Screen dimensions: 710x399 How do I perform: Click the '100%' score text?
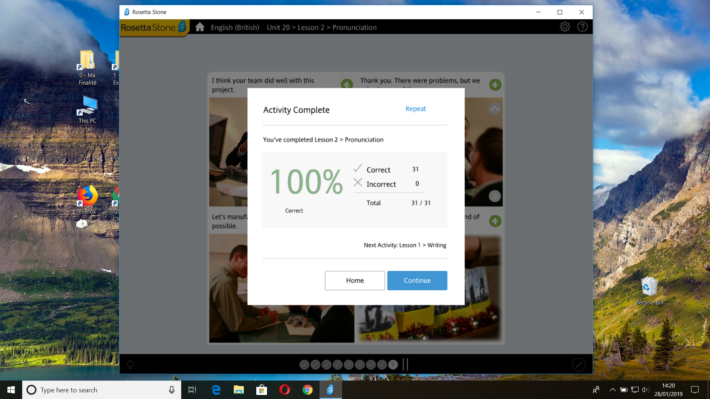307,181
